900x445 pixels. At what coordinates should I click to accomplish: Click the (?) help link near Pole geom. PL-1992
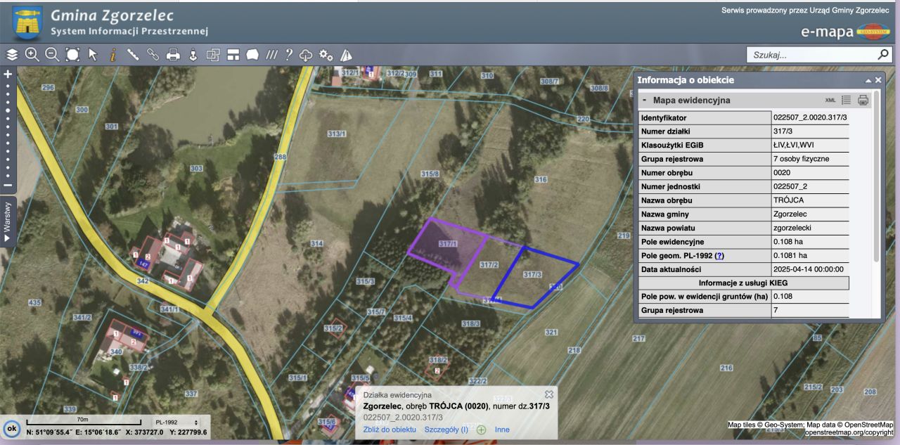coord(719,255)
